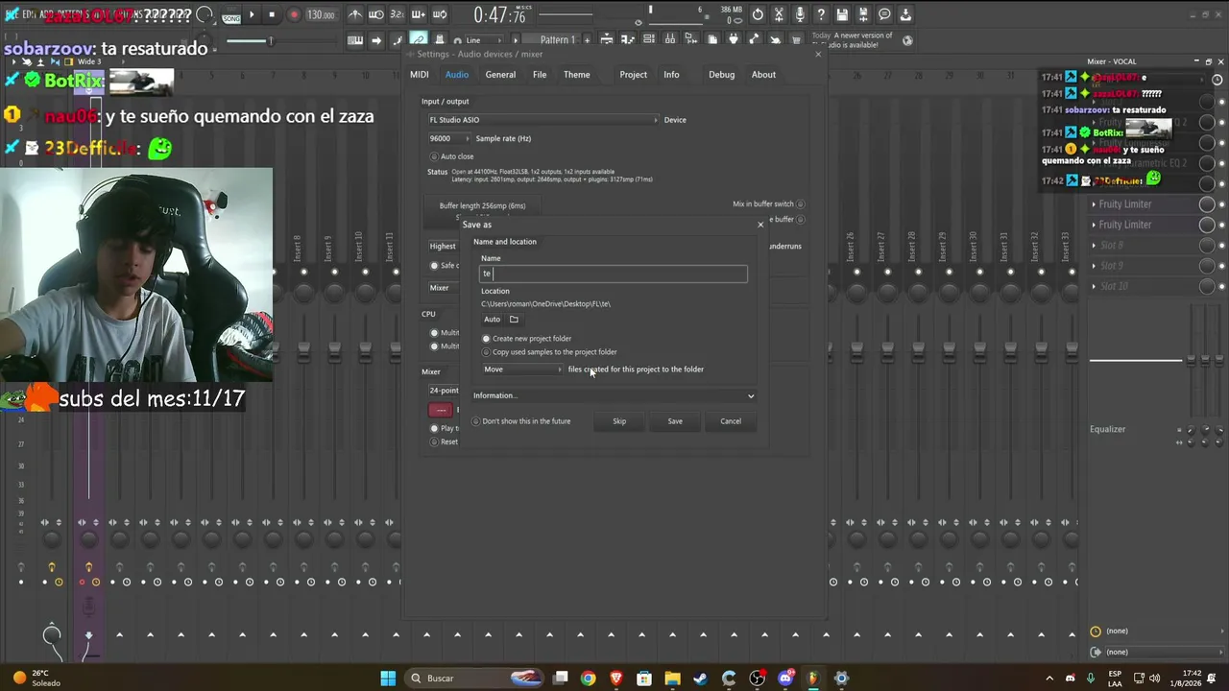Viewport: 1229px width, 691px height.
Task: Select the empty Slot 8 in mixer
Action: (x=1145, y=246)
